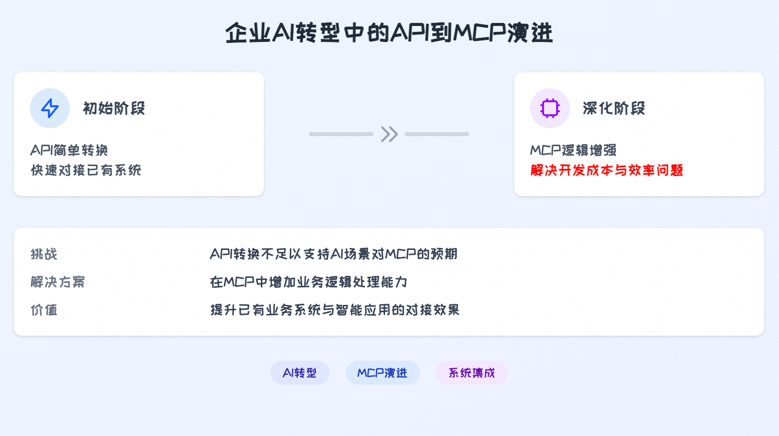Click the red 解决开发成本与效率问题 text
Viewport: 779px width, 436px height.
pyautogui.click(x=606, y=171)
